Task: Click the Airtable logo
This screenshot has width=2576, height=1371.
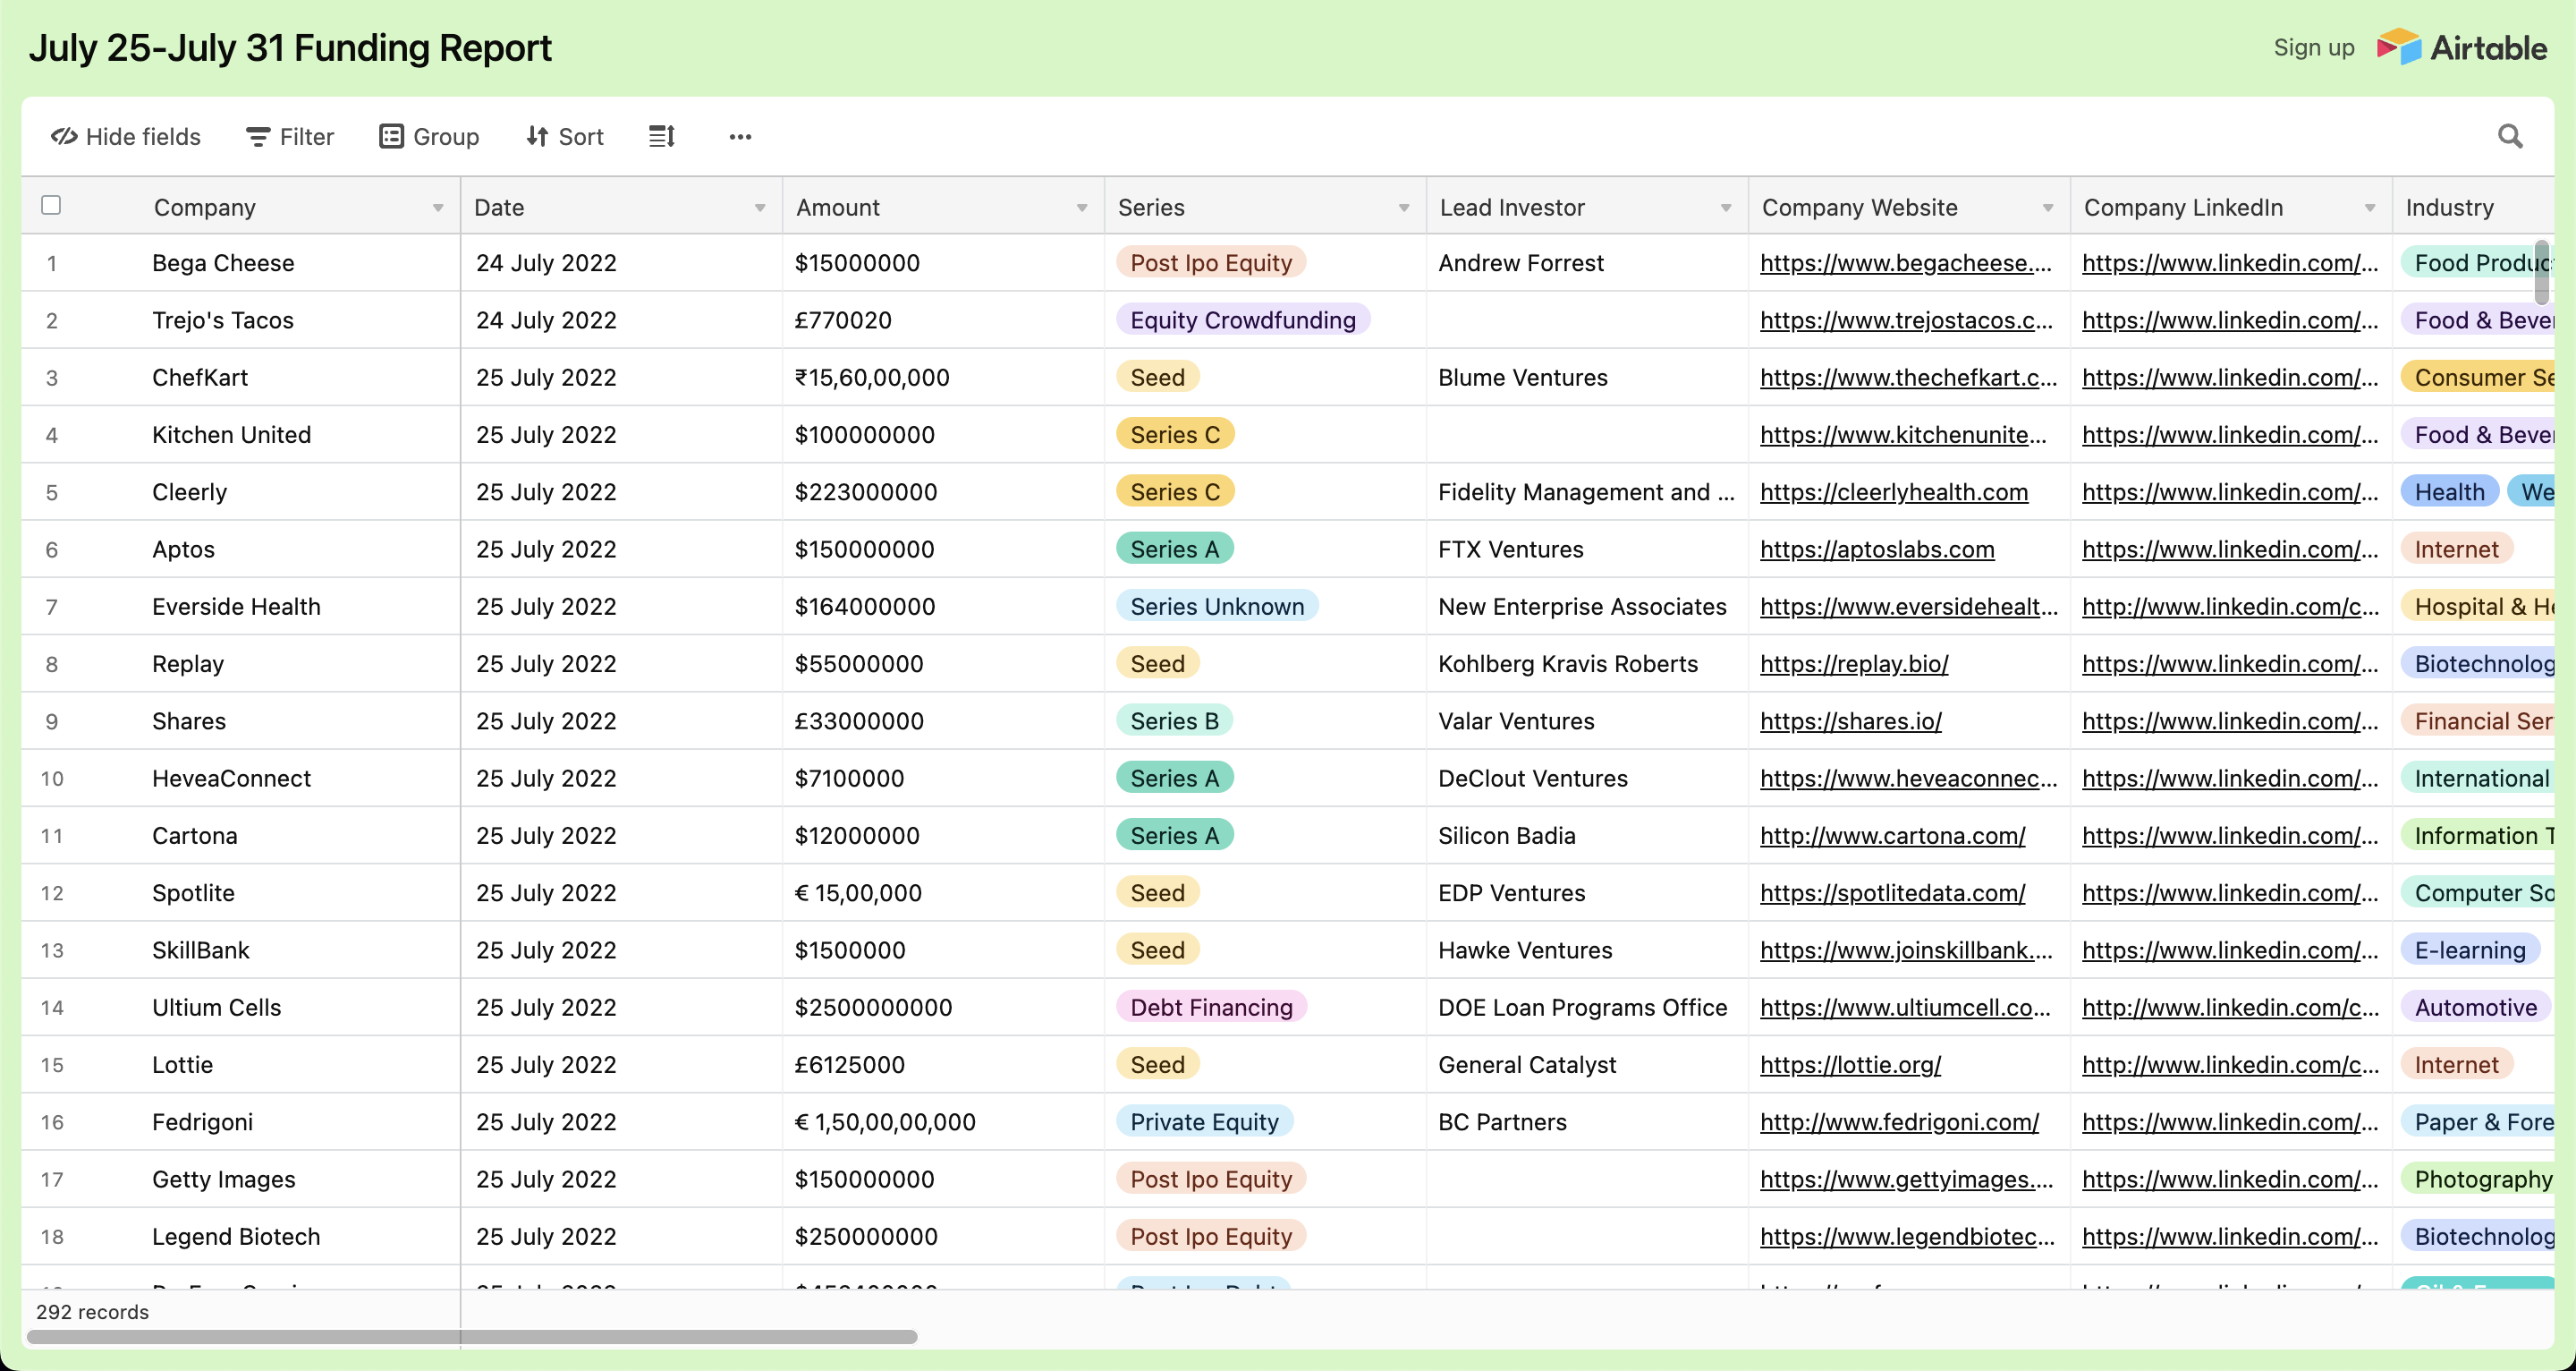Action: [2462, 47]
